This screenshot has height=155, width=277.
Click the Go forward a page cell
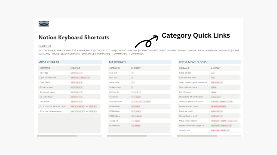click(53, 92)
